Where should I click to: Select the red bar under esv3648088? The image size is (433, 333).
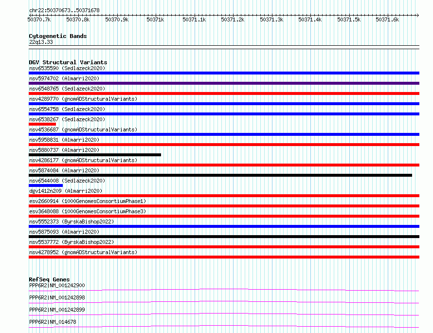(224, 216)
